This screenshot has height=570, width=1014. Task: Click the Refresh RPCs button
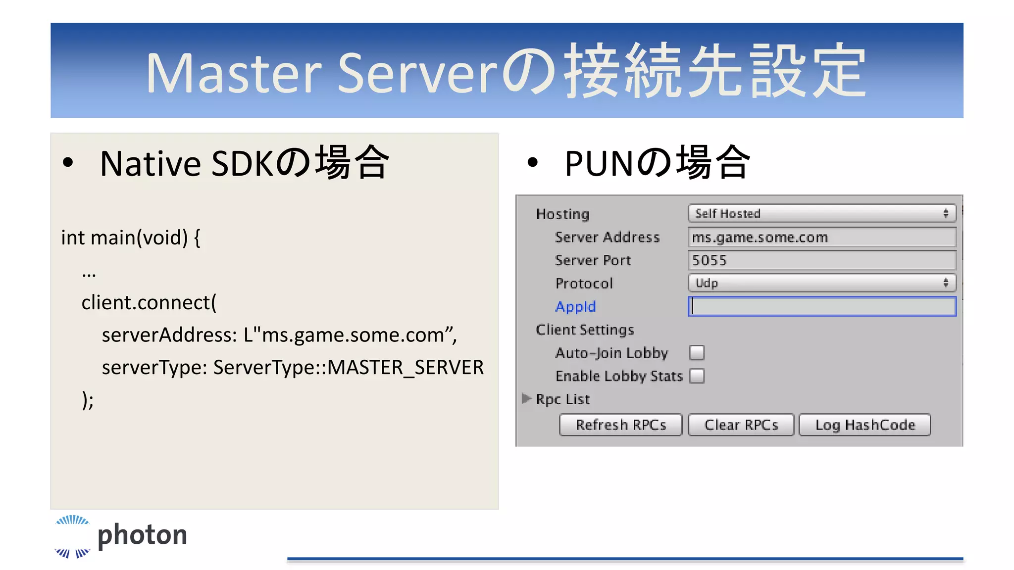621,425
